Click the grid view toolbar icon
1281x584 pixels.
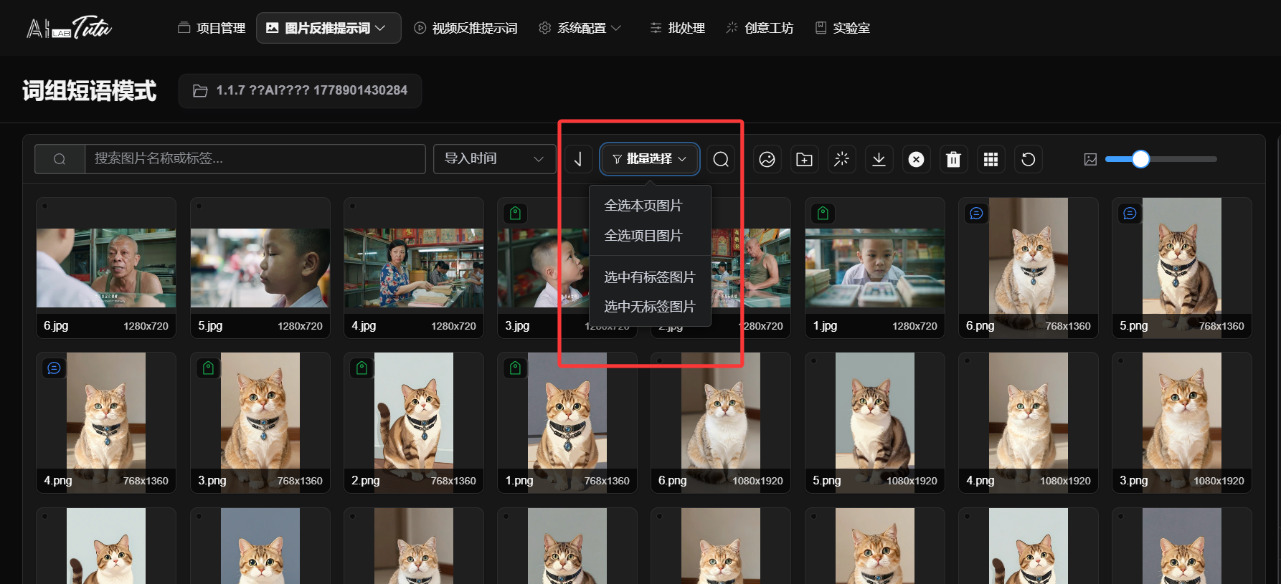pos(991,159)
